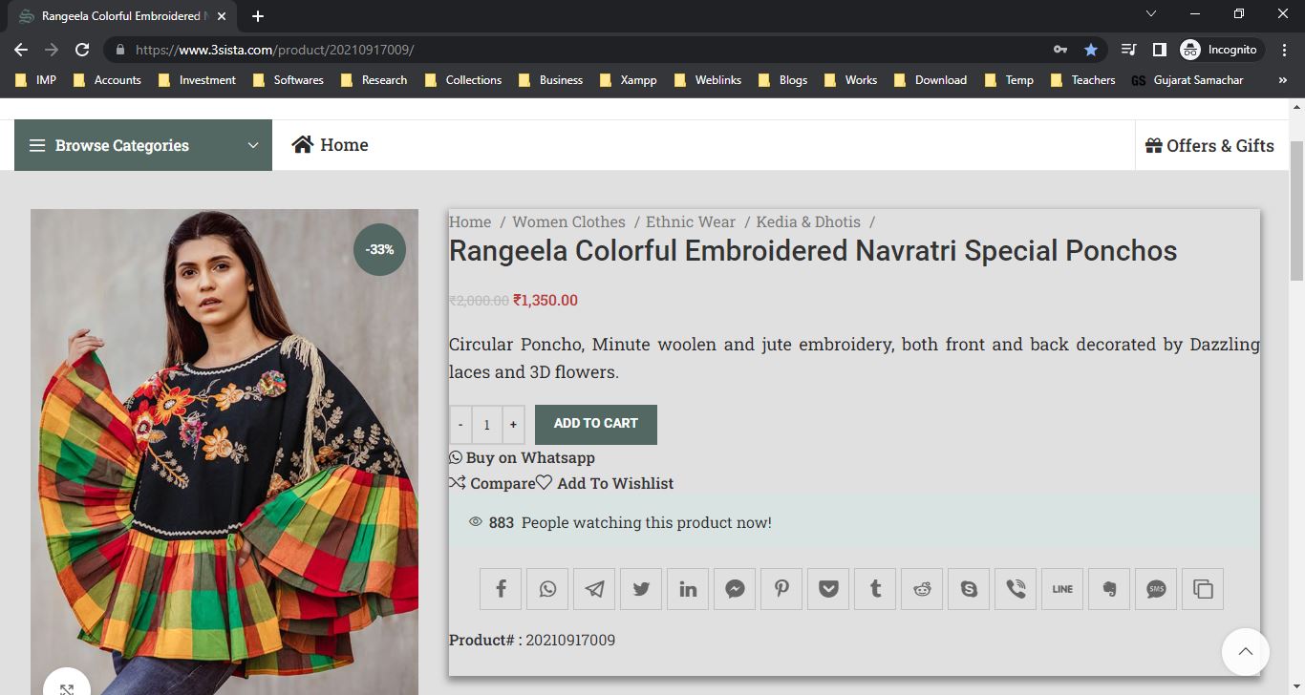1305x695 pixels.
Task: Open Business bookmark folder
Action: pyautogui.click(x=550, y=80)
